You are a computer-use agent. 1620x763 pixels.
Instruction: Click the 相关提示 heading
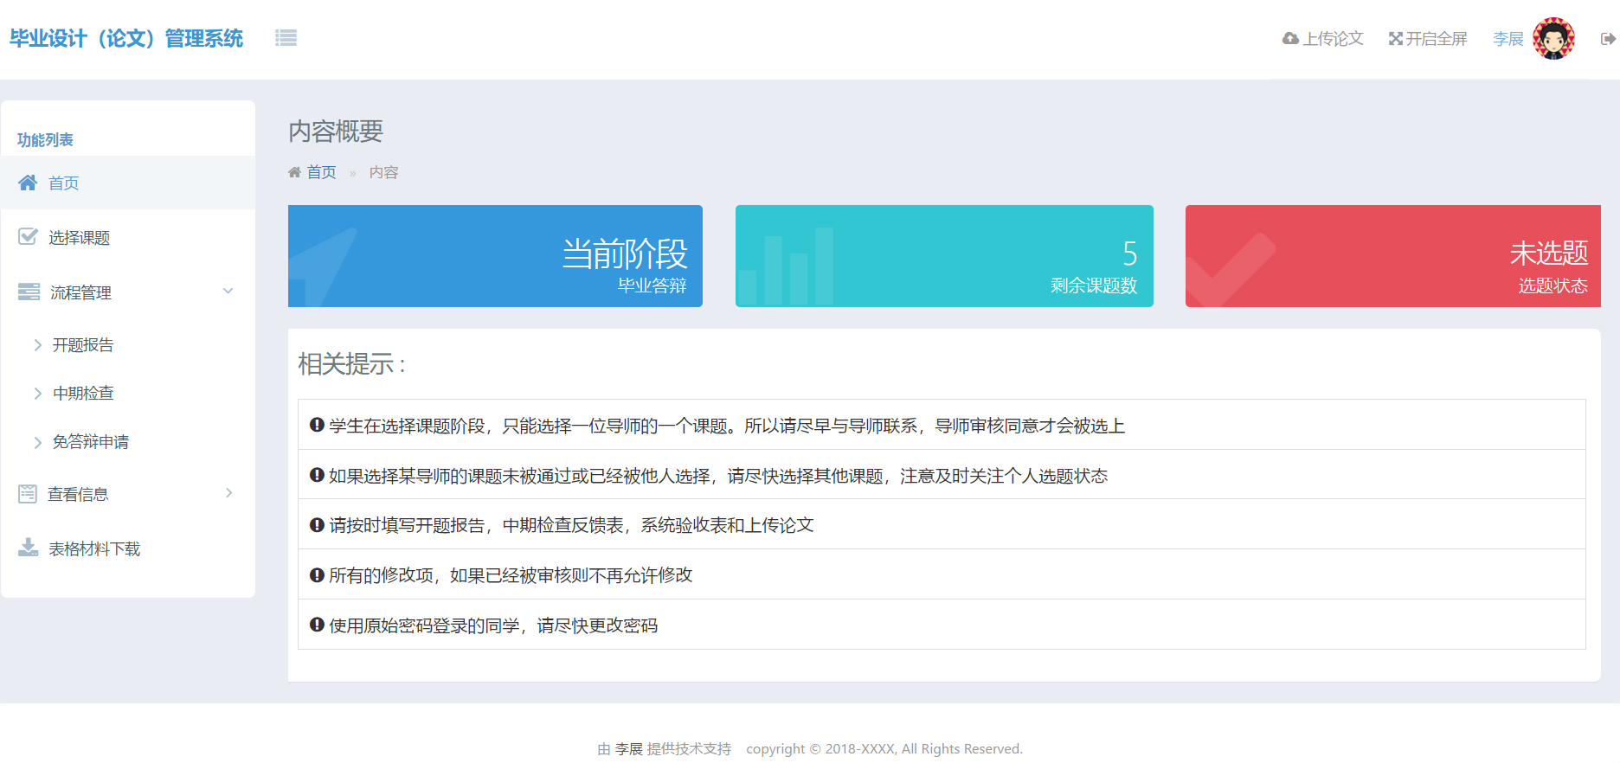pyautogui.click(x=352, y=363)
